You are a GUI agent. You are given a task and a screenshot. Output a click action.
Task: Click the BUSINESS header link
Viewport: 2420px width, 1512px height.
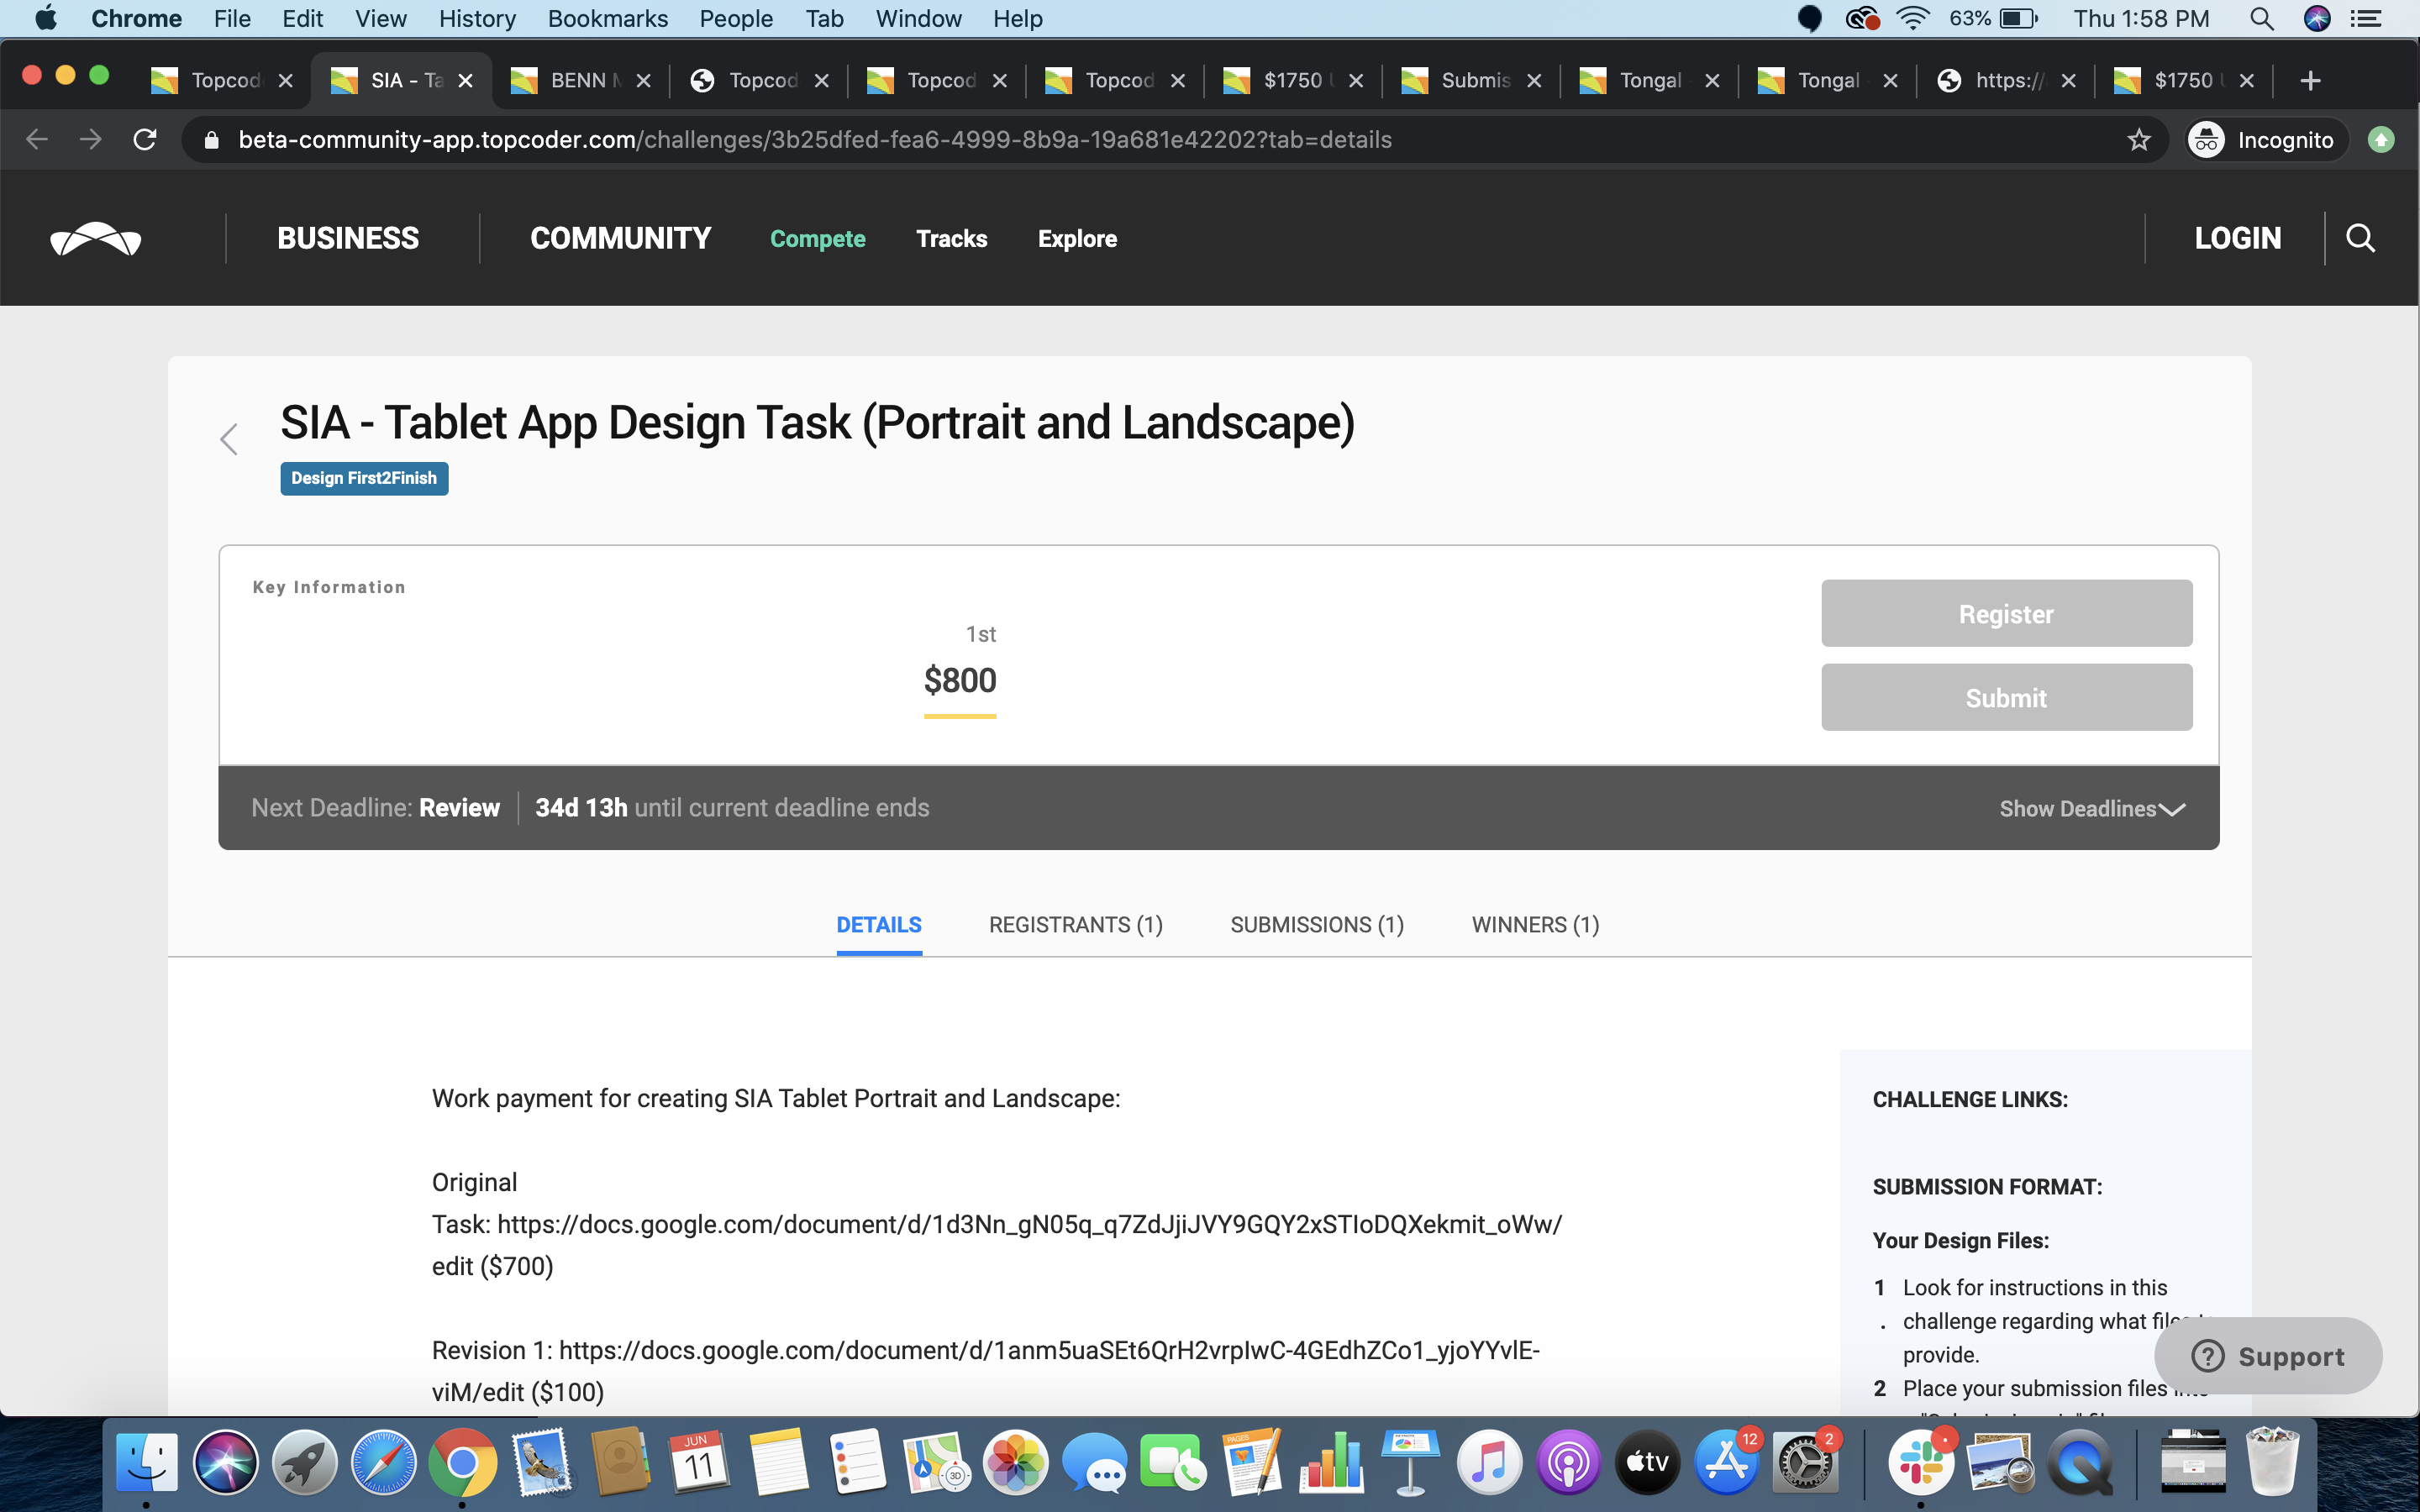(x=348, y=238)
